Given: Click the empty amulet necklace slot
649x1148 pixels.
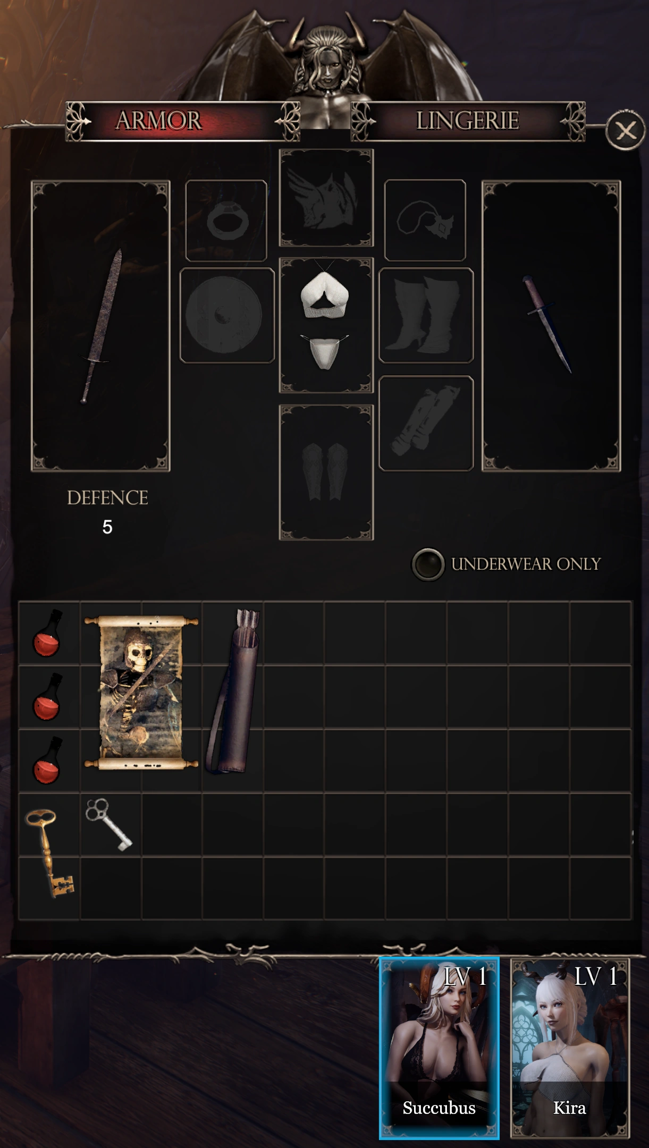Looking at the screenshot, I should pos(425,220).
